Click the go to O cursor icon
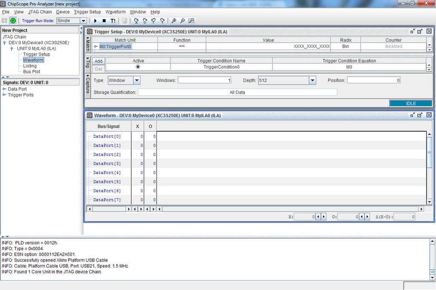 pos(145,20)
